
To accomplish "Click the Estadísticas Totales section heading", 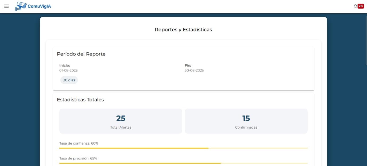I will [x=80, y=100].
